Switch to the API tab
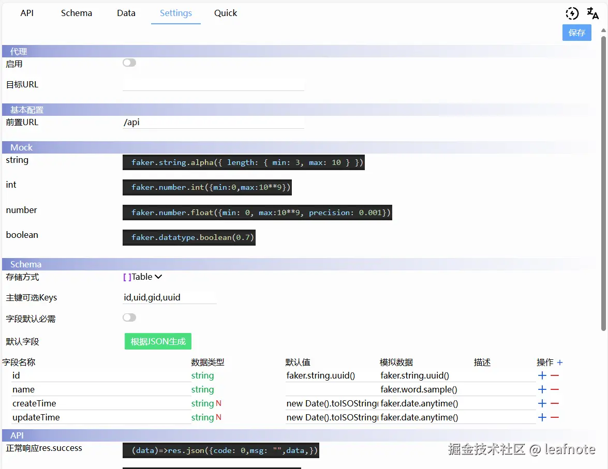This screenshot has height=469, width=608. (27, 13)
